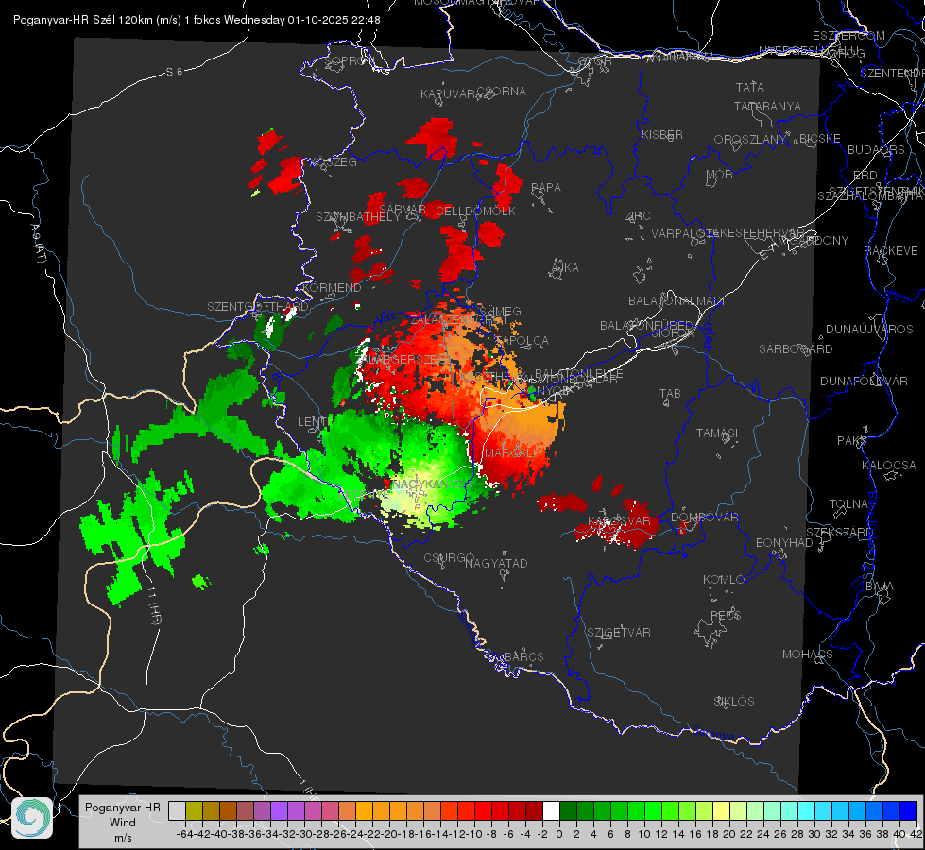The image size is (925, 850).
Task: Click the TAB city label
Action: (x=670, y=394)
